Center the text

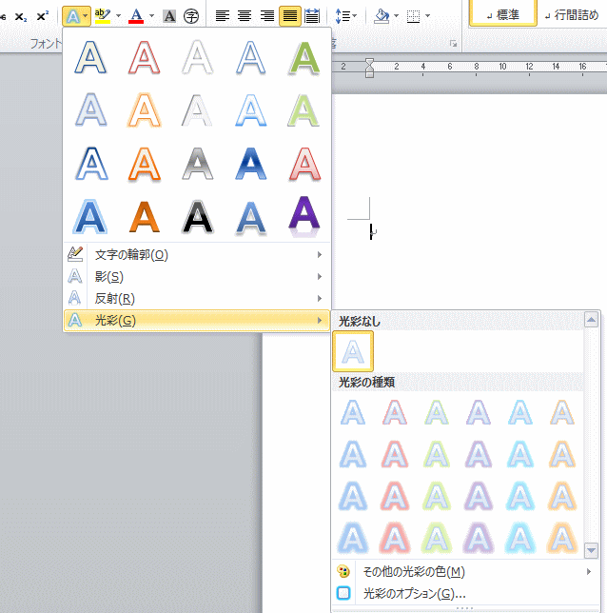tap(245, 16)
